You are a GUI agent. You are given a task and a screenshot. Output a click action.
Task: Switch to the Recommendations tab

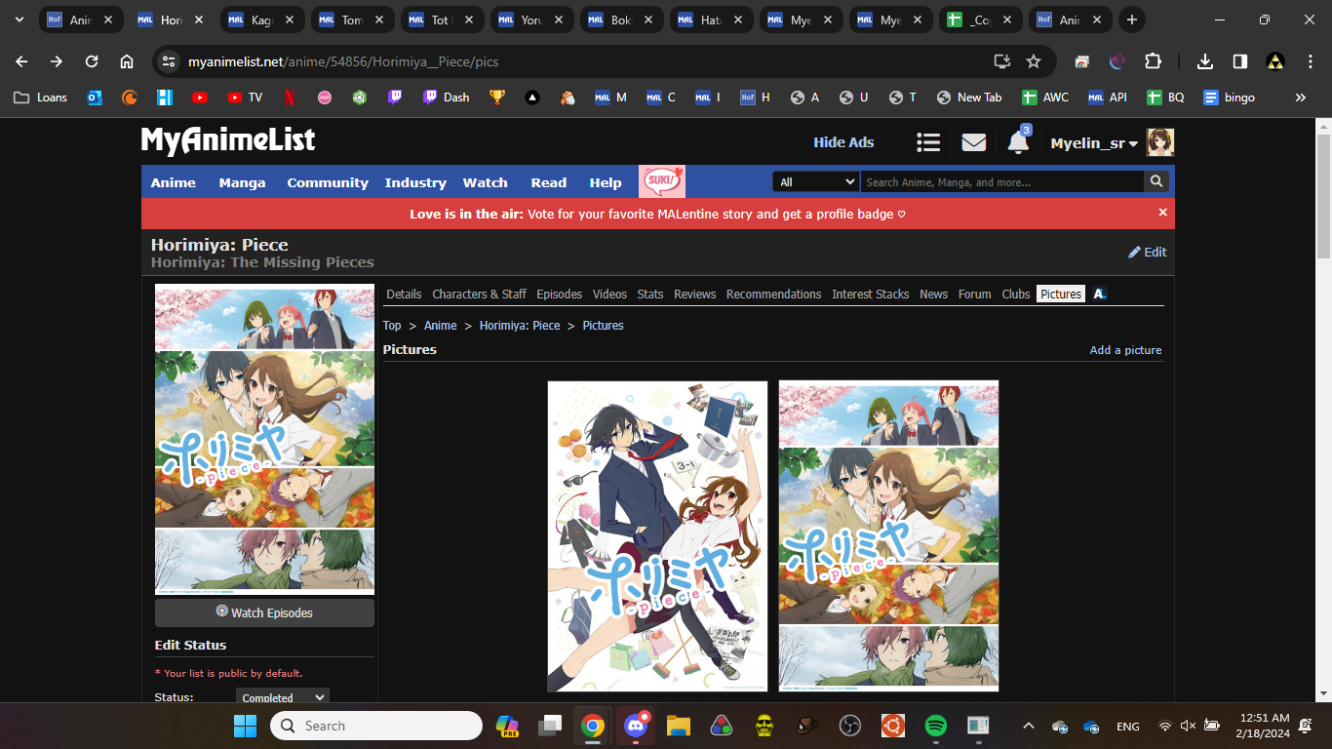tap(773, 294)
